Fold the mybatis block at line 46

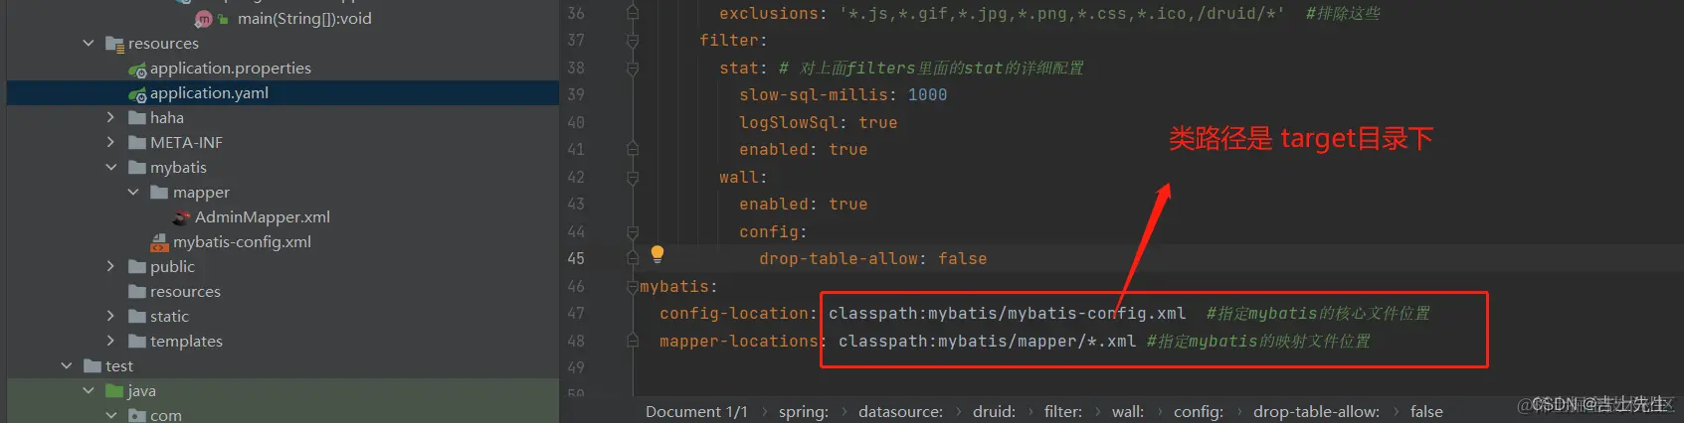[x=633, y=287]
